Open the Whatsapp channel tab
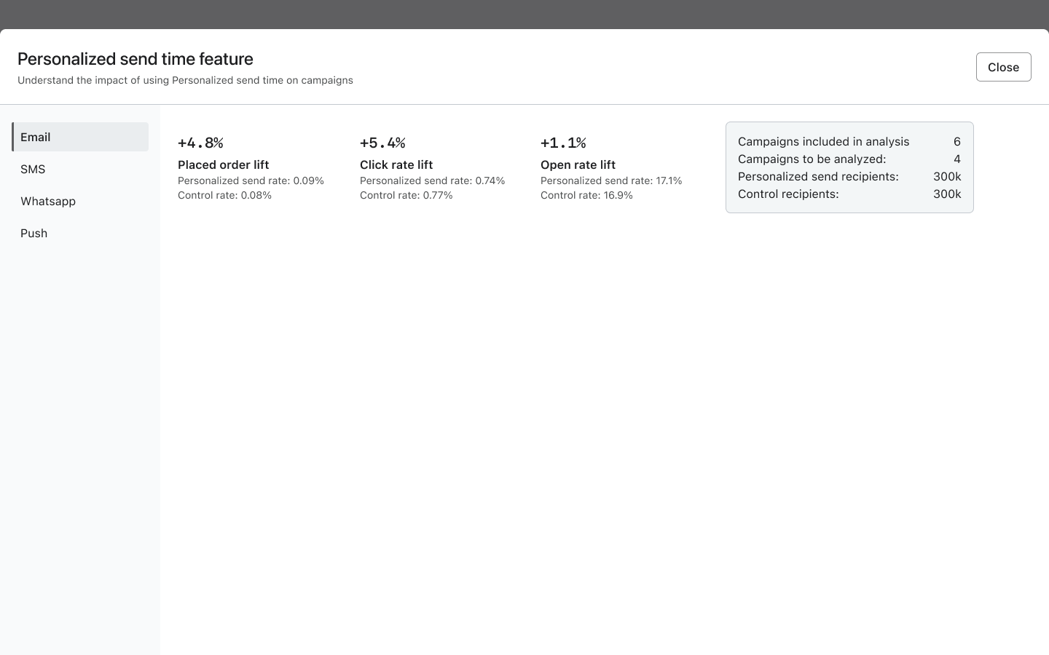 click(80, 201)
